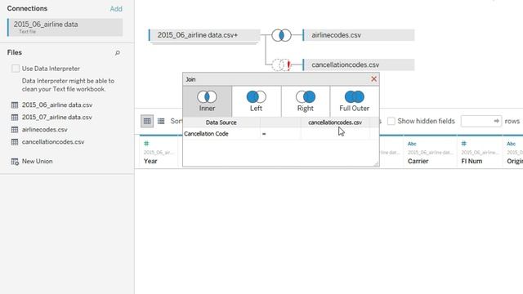
Task: Select the 2015_06_airline data.csv+ table on canvas
Action: point(204,35)
